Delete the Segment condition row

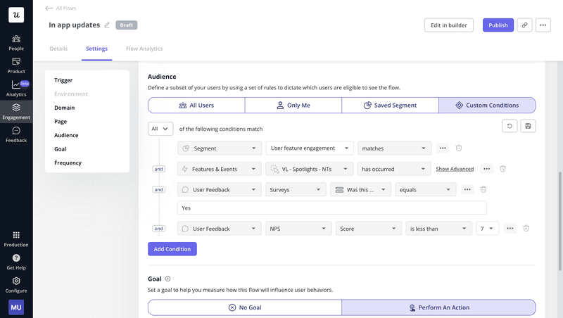pos(459,148)
